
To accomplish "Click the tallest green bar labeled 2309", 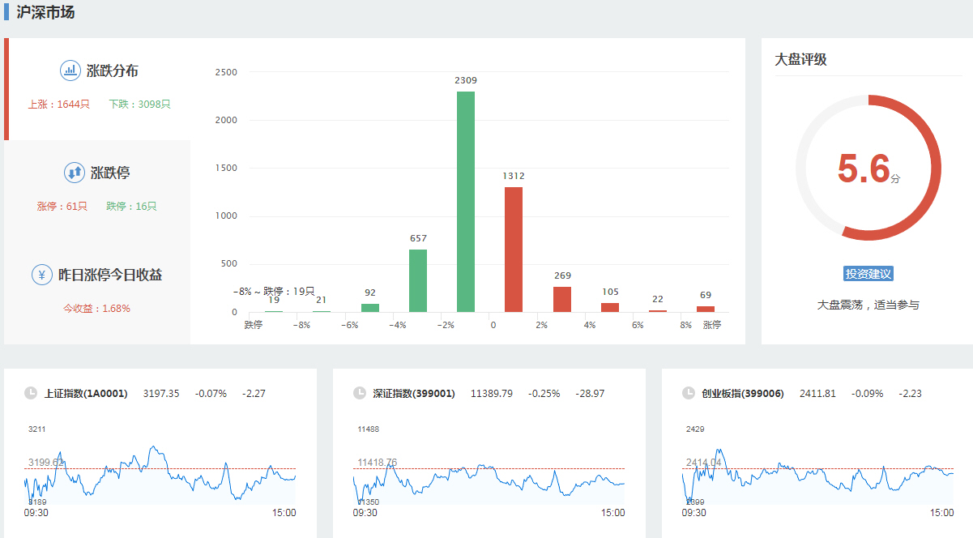I will pyautogui.click(x=466, y=202).
